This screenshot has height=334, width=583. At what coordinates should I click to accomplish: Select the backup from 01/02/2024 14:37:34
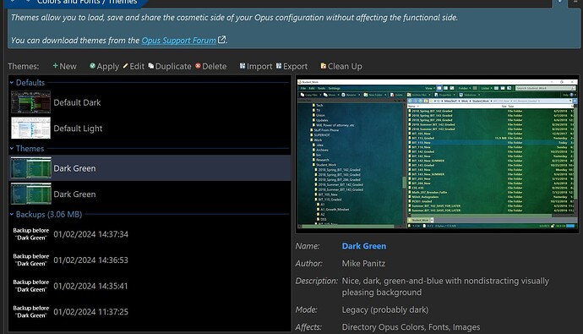point(150,234)
